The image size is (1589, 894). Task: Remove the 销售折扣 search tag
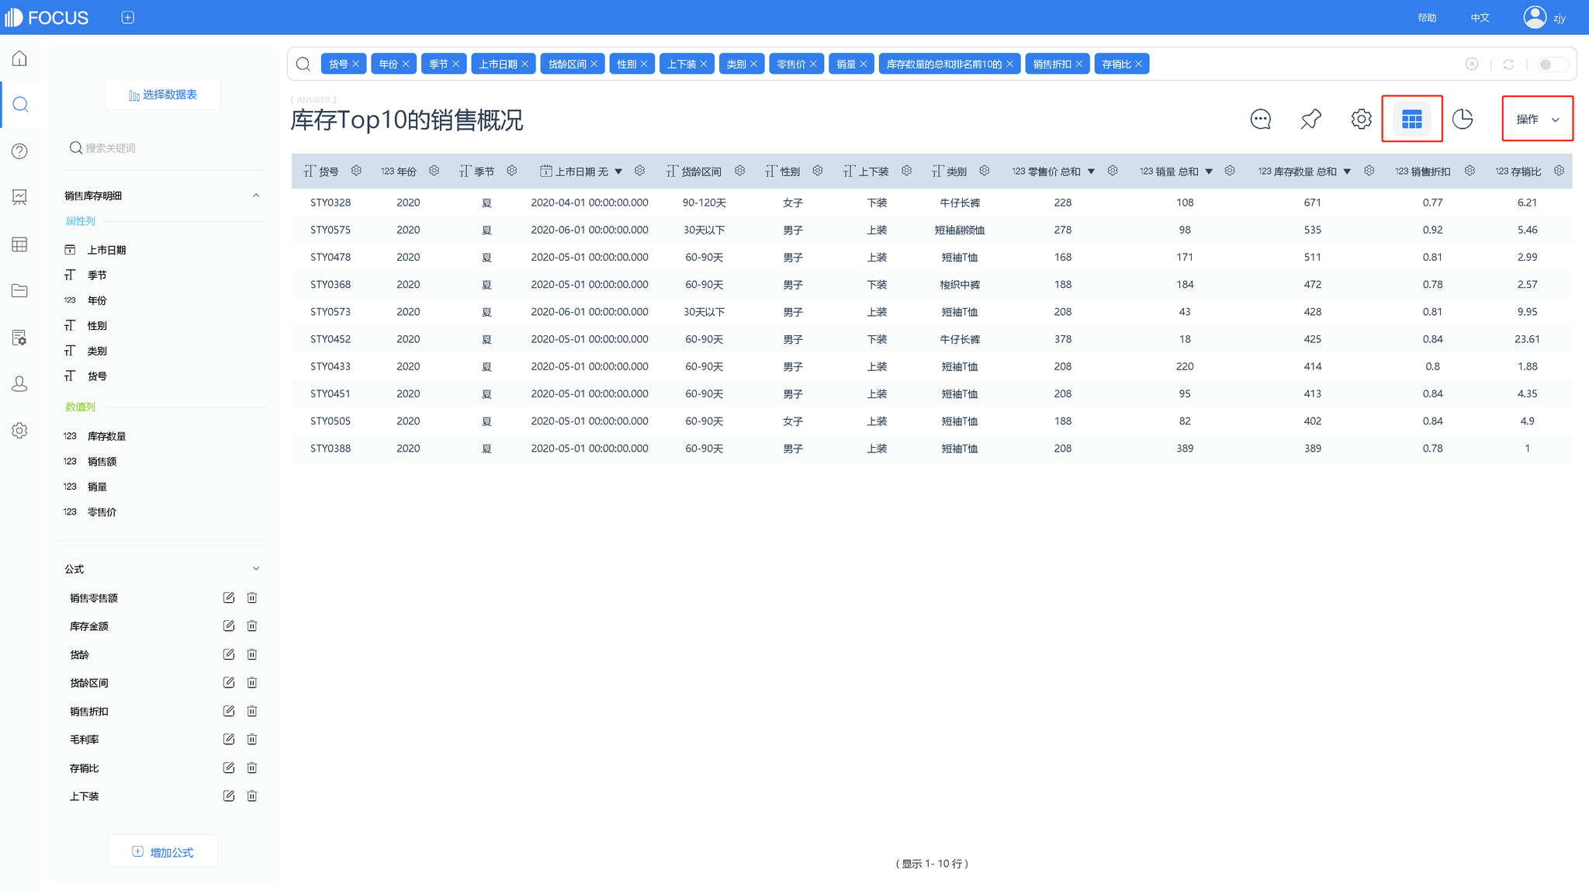pyautogui.click(x=1078, y=64)
